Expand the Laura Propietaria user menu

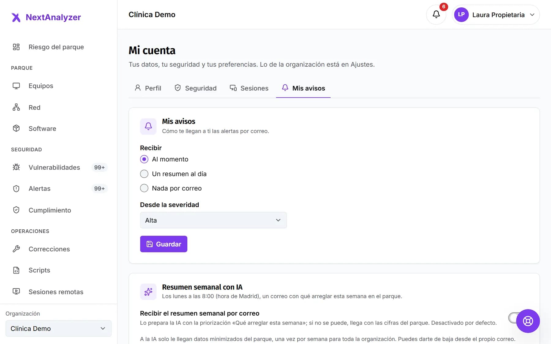click(496, 15)
